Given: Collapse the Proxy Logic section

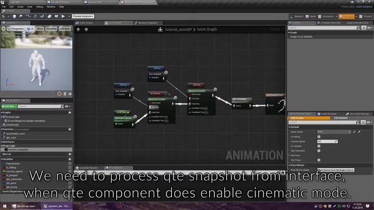Looking at the screenshot, I should [x=2, y=146].
